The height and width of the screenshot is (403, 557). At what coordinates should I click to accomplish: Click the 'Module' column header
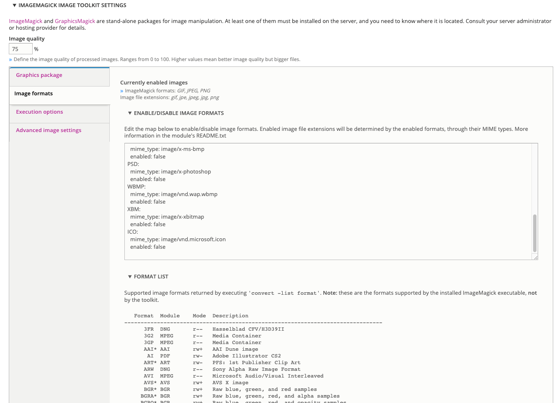[170, 316]
